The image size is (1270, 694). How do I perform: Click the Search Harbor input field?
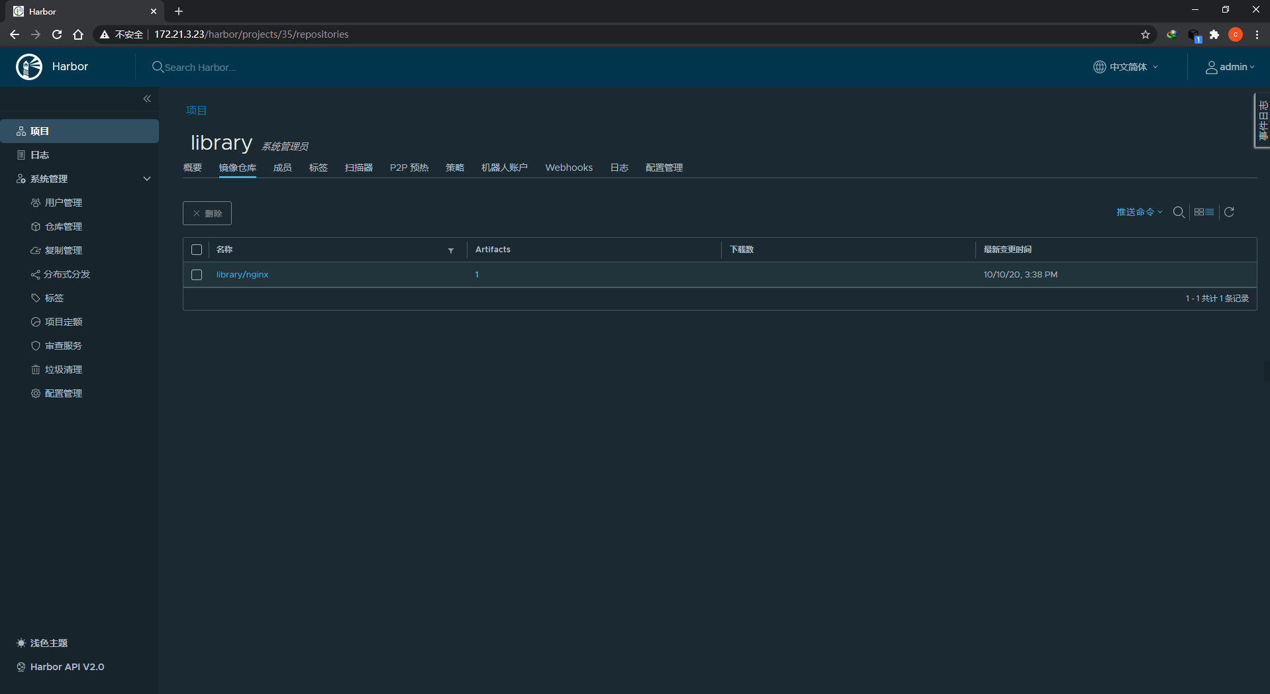pos(201,68)
